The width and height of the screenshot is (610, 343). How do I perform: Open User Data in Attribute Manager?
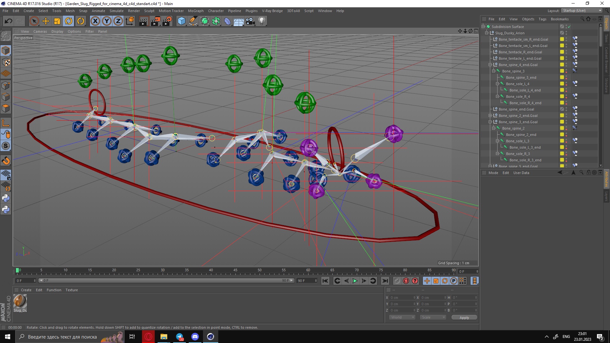tap(521, 173)
